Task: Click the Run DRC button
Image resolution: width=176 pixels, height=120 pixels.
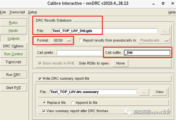Action: pyautogui.click(x=13, y=75)
